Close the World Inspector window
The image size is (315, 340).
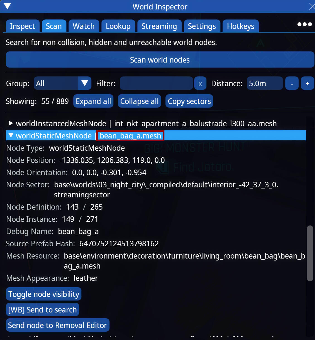[x=312, y=6]
